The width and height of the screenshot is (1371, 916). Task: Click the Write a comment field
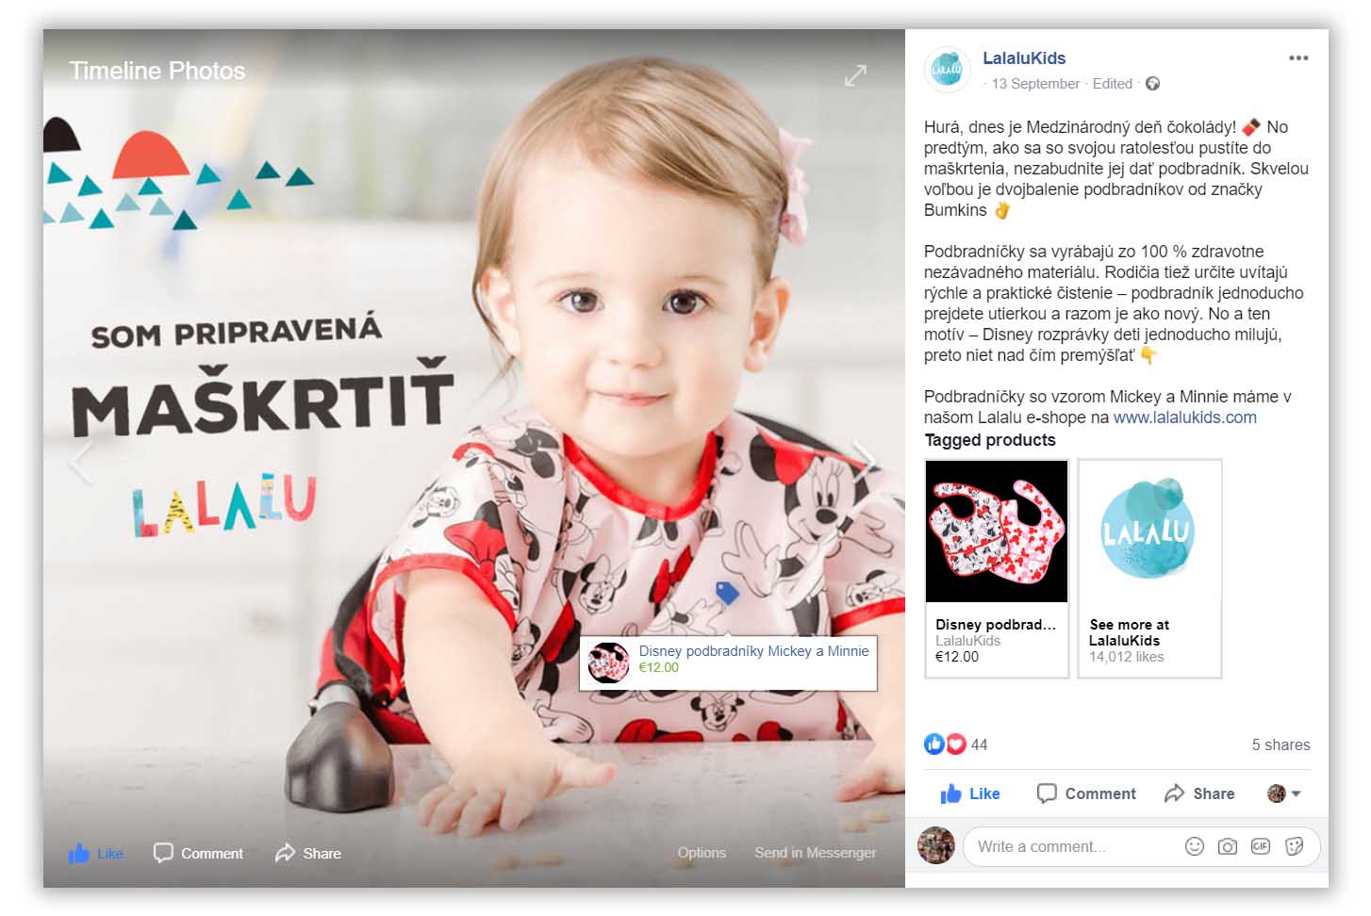[1075, 846]
